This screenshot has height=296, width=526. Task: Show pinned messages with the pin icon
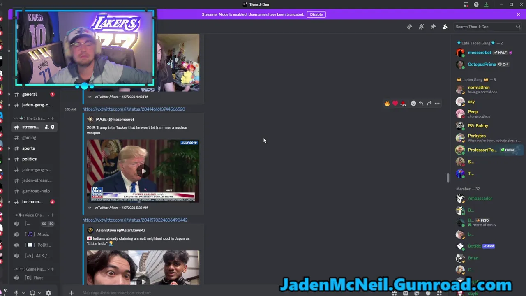pos(433,27)
